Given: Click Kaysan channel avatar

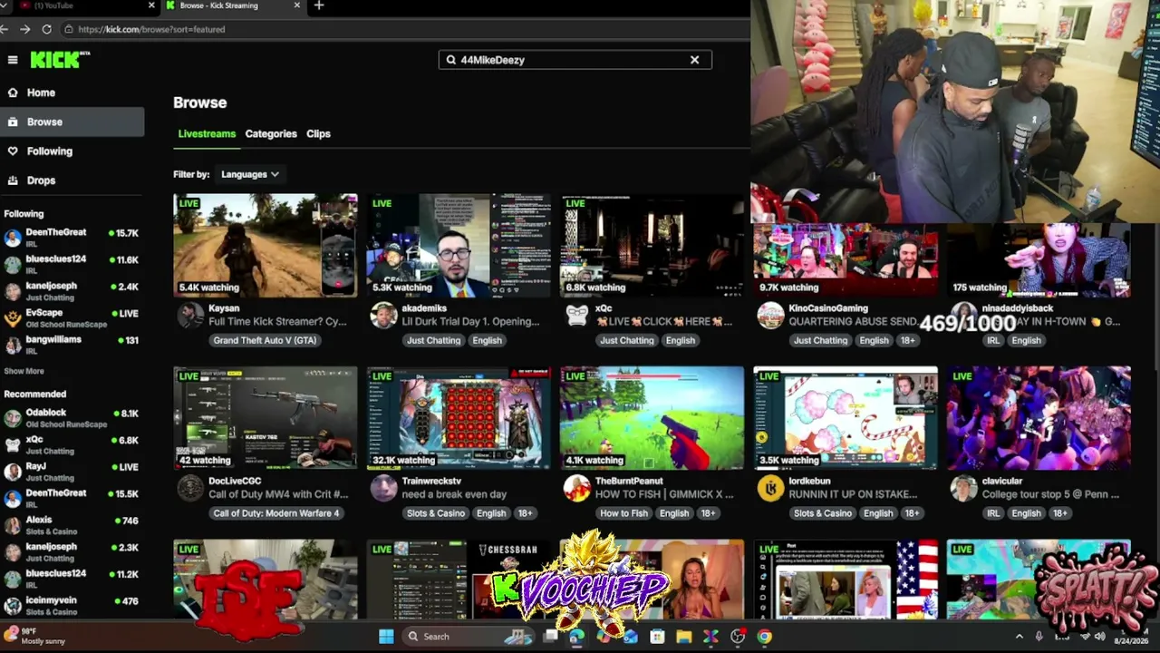Looking at the screenshot, I should [x=190, y=316].
